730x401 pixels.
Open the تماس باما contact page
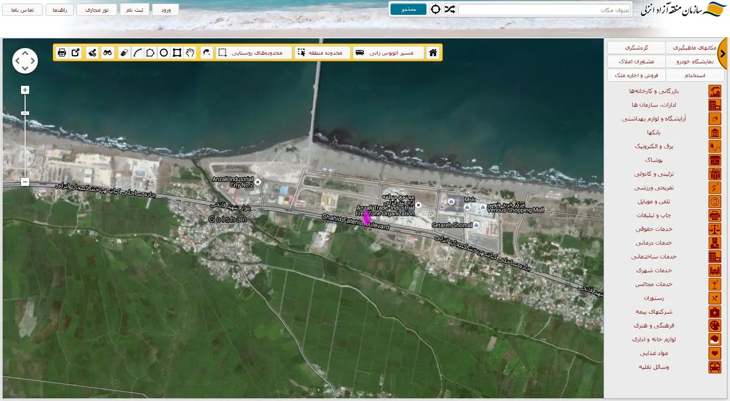[23, 10]
